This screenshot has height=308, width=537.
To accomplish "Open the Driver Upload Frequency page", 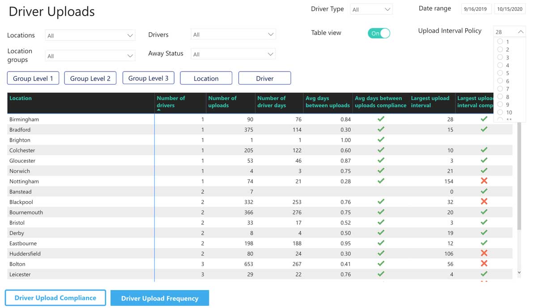I will [x=160, y=298].
